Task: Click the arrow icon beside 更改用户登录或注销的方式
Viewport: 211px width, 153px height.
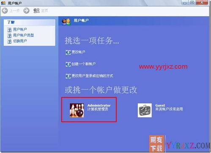Action: pyautogui.click(x=68, y=76)
